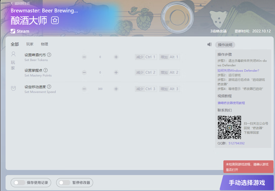
Task: Click the 联系我们 heading
Action: tap(225, 110)
